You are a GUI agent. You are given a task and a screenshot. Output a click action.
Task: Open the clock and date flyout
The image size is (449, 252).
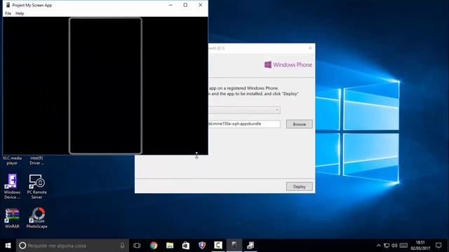coord(420,246)
